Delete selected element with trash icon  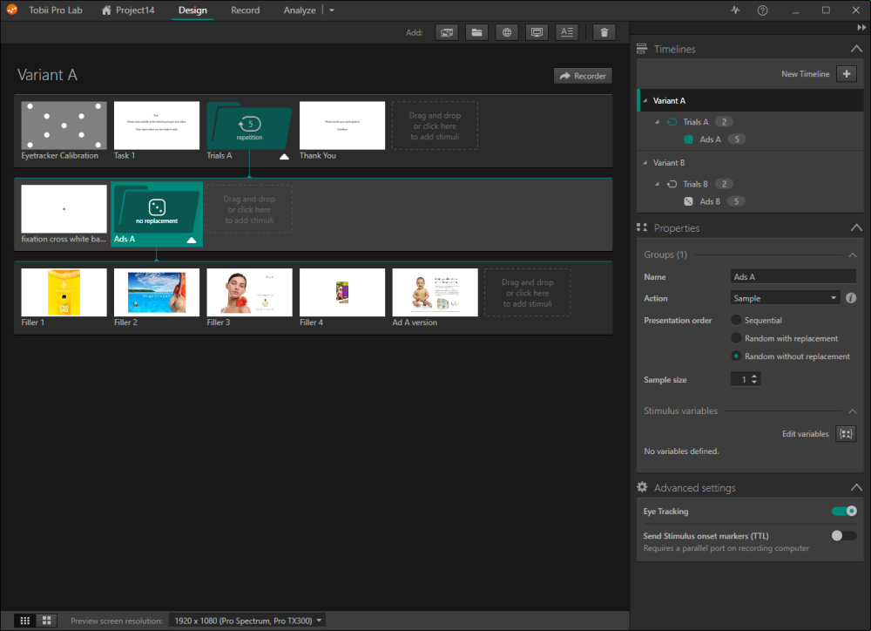click(x=604, y=32)
